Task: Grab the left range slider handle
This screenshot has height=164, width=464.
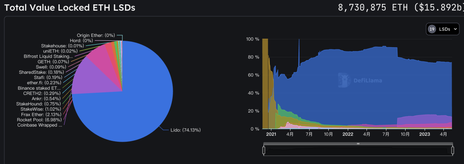Action: [264, 150]
